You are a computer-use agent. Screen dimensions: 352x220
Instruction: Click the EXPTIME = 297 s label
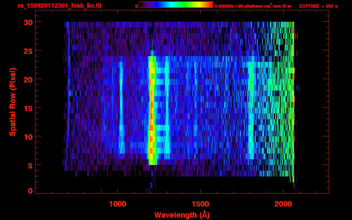(318, 6)
